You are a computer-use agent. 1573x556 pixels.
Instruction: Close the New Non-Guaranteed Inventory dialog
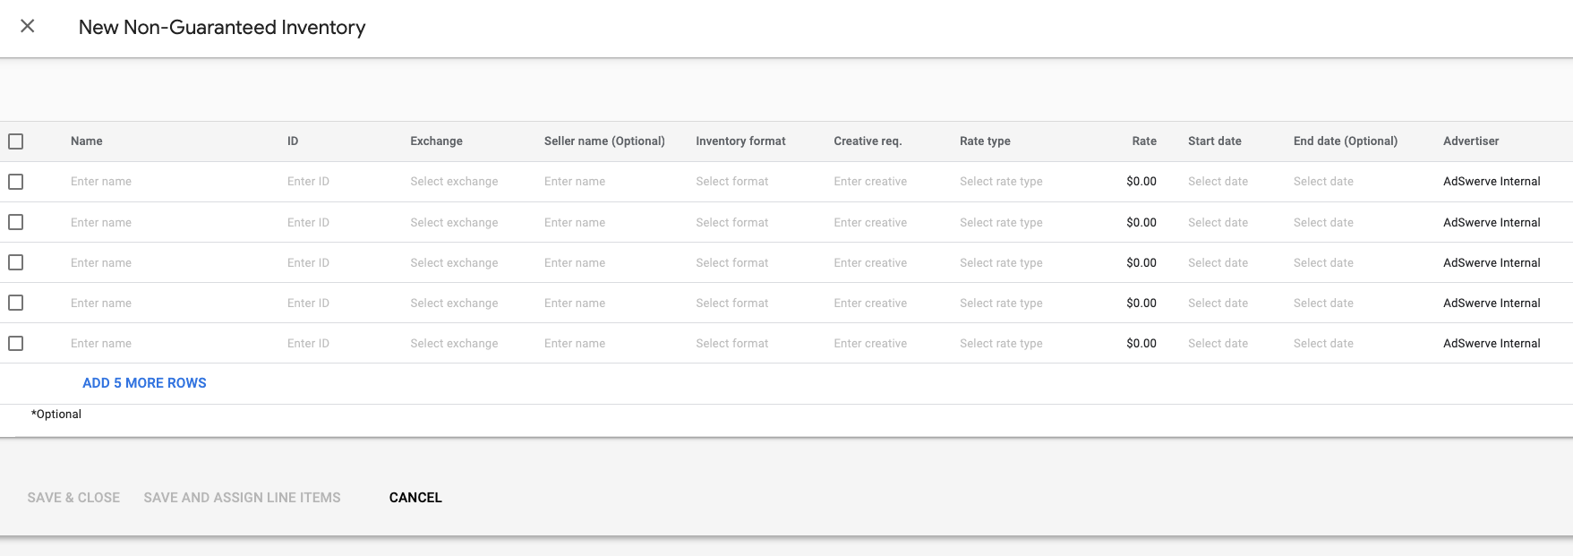point(28,26)
